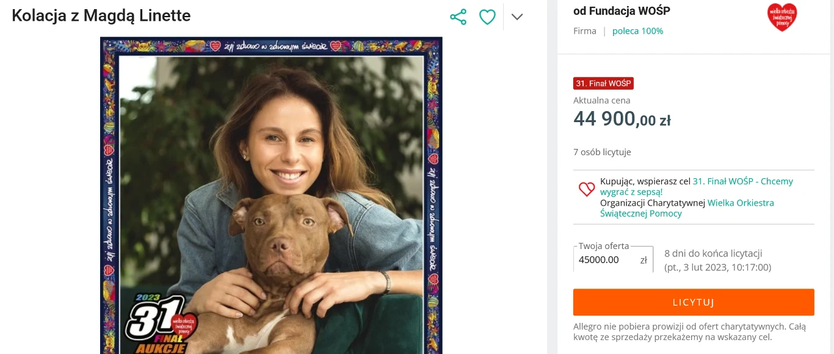Open the main auction photo with dog
834x354 pixels.
point(271,183)
